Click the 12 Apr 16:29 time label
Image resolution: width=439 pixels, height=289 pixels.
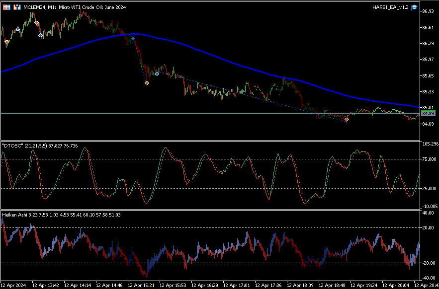[x=205, y=286]
